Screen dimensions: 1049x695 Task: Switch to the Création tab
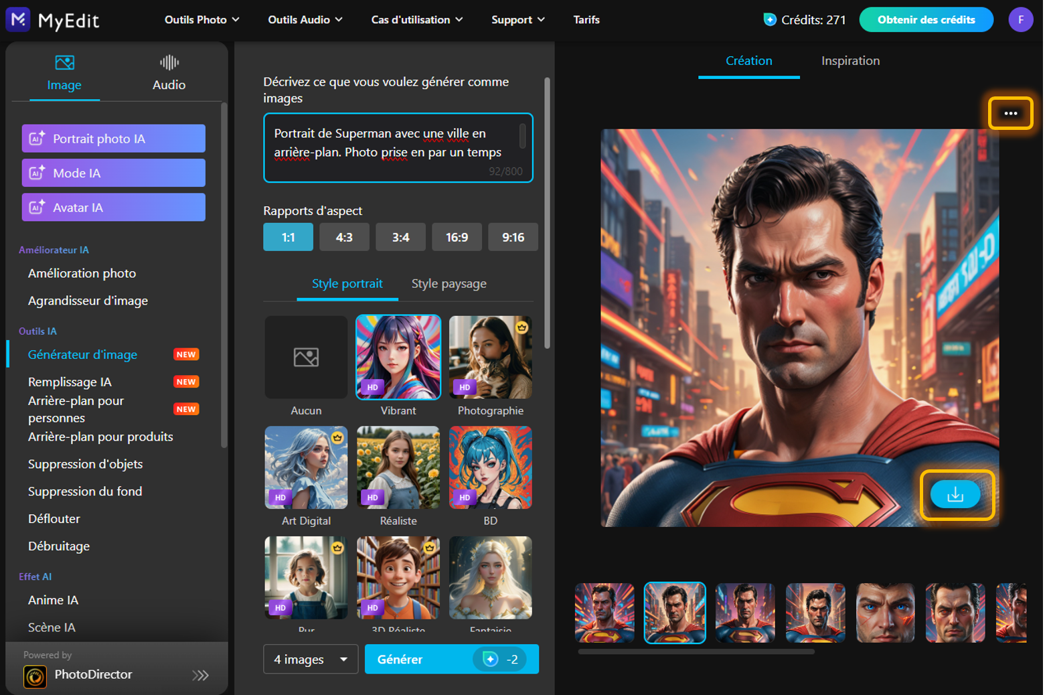(748, 61)
